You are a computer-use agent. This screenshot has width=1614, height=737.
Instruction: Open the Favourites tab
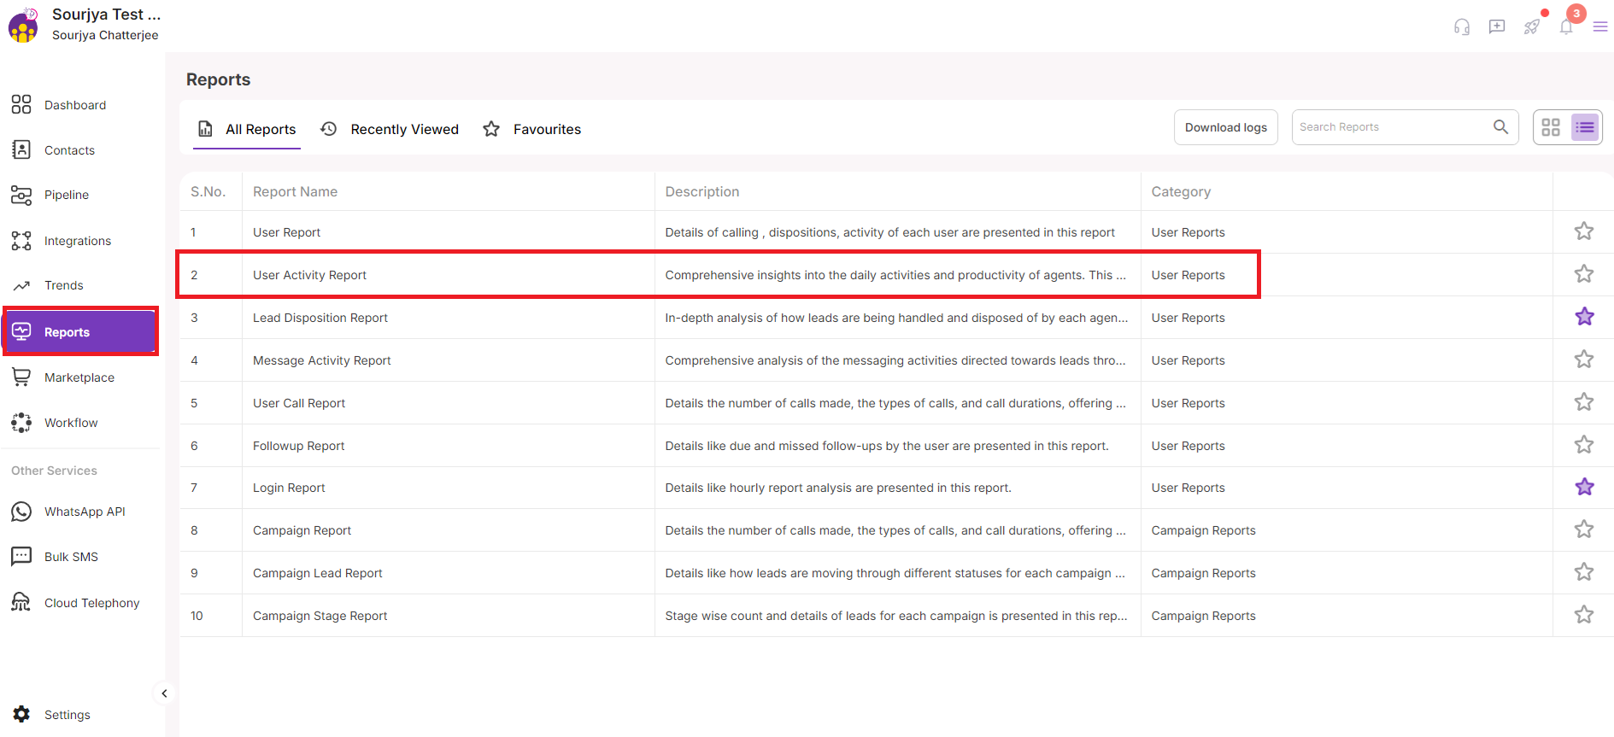tap(531, 129)
